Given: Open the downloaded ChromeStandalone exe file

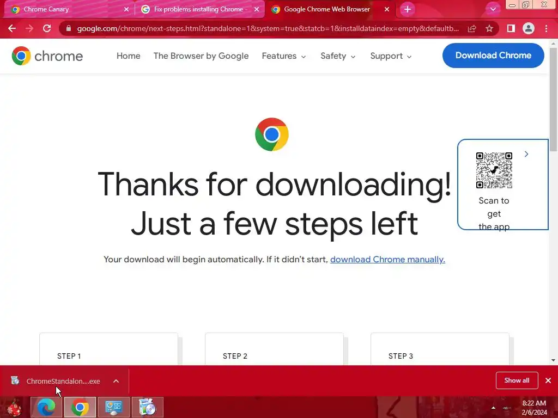Looking at the screenshot, I should pos(63,381).
